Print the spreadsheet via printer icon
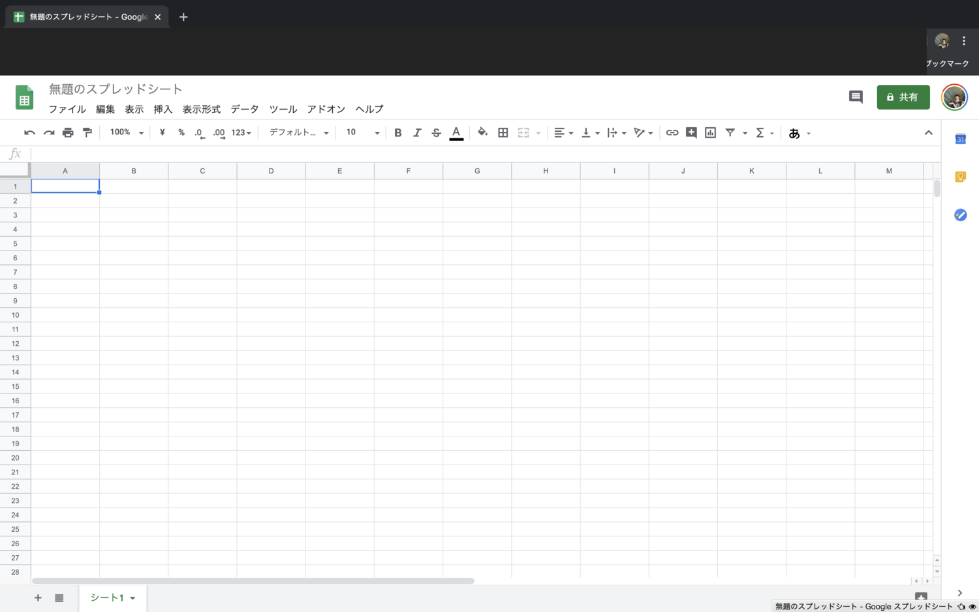979x612 pixels. pos(68,132)
